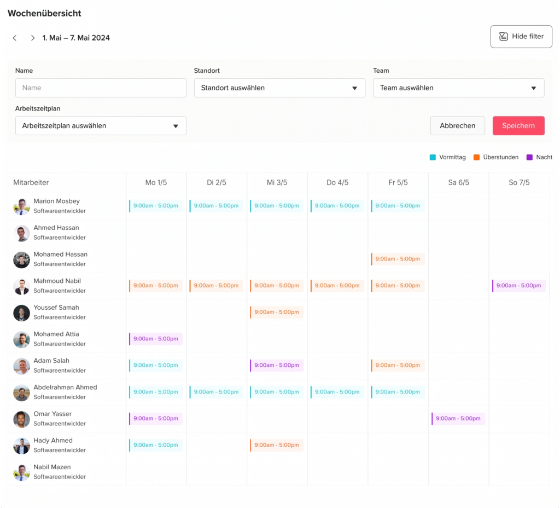Select the So 7/5 column header
Viewport: 560px width, 508px height.
click(518, 183)
